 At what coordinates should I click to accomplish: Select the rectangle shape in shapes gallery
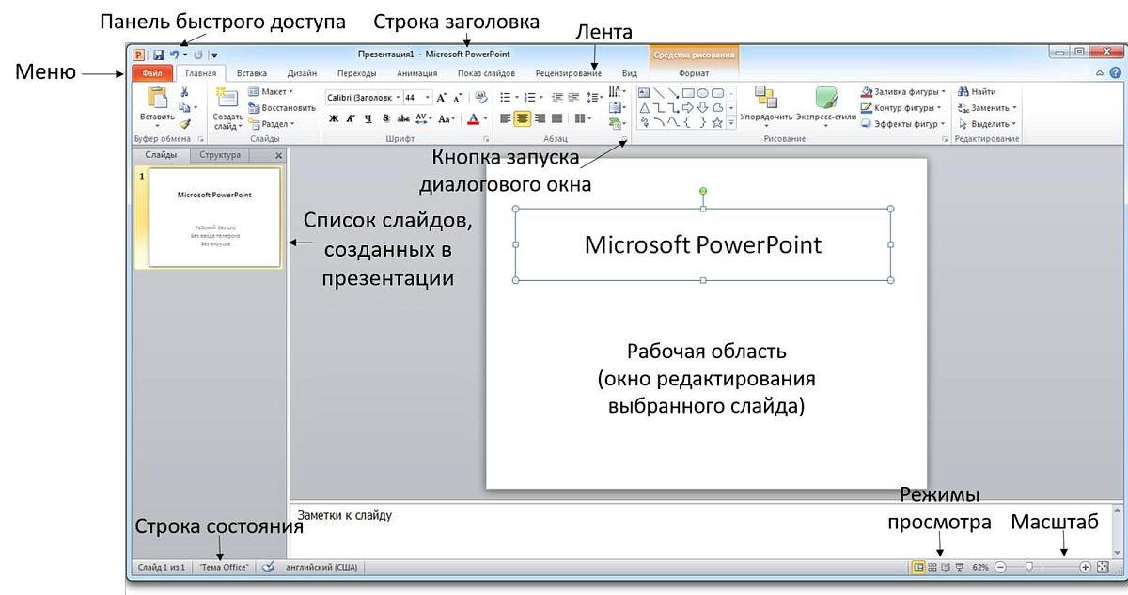coord(688,93)
